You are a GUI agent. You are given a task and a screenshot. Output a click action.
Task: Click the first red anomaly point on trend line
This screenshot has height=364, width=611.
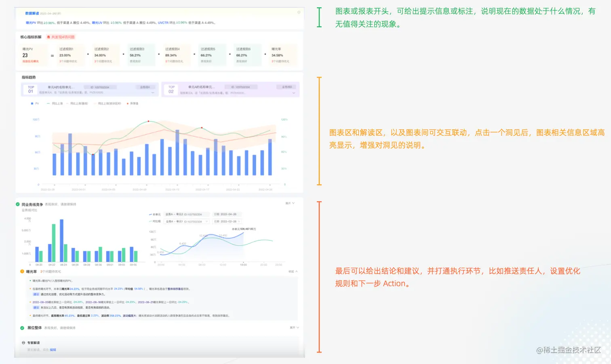point(93,154)
